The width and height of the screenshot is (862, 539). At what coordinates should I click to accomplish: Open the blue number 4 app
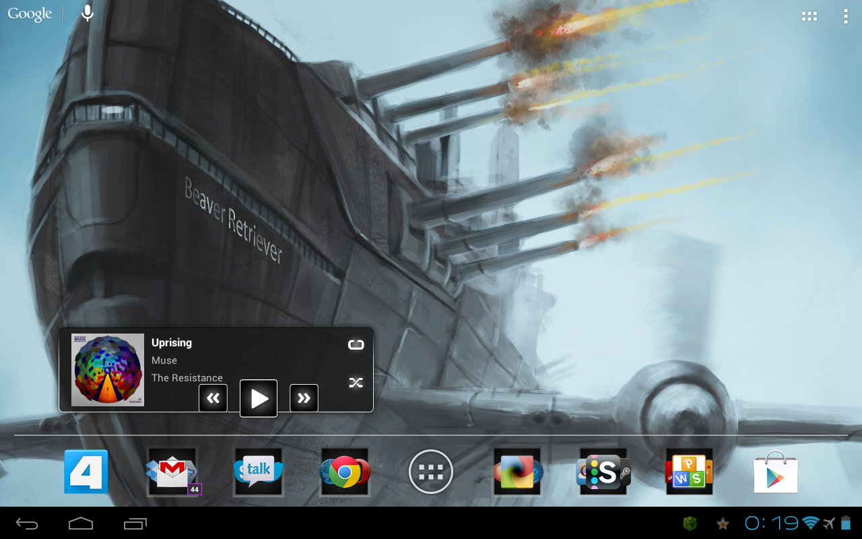[86, 472]
